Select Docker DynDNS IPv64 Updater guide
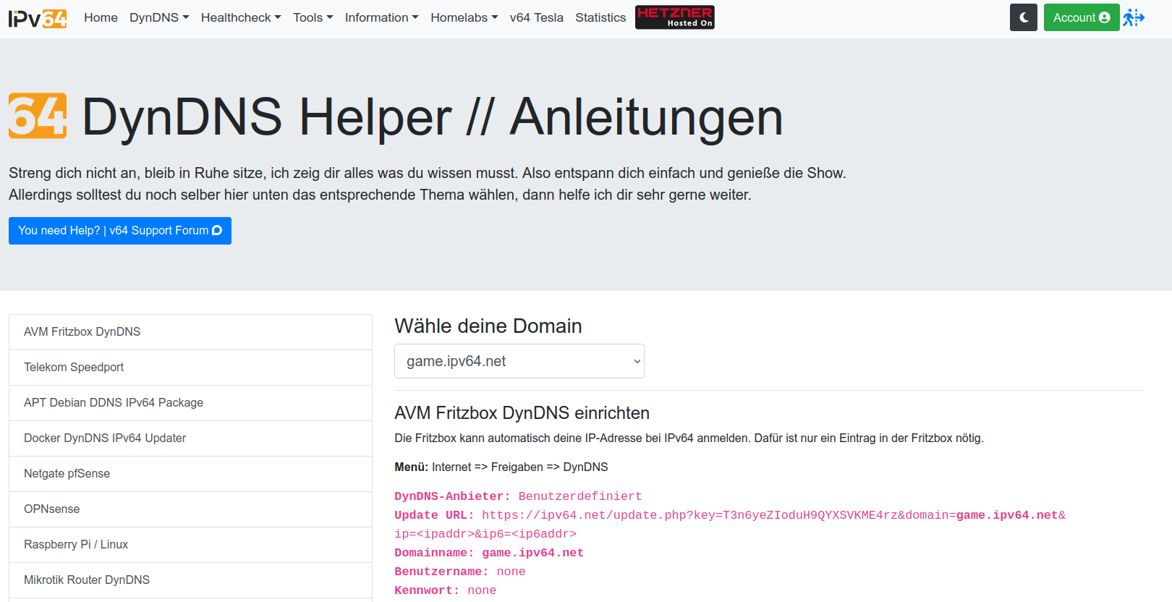 tap(190, 438)
